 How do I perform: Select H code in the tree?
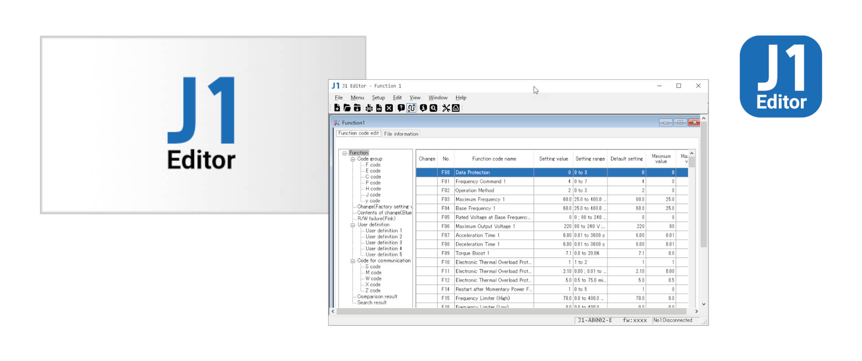point(373,189)
